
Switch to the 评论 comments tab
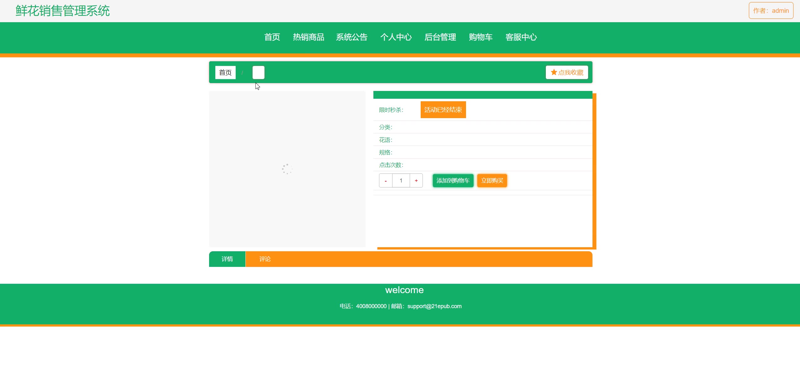pyautogui.click(x=265, y=259)
